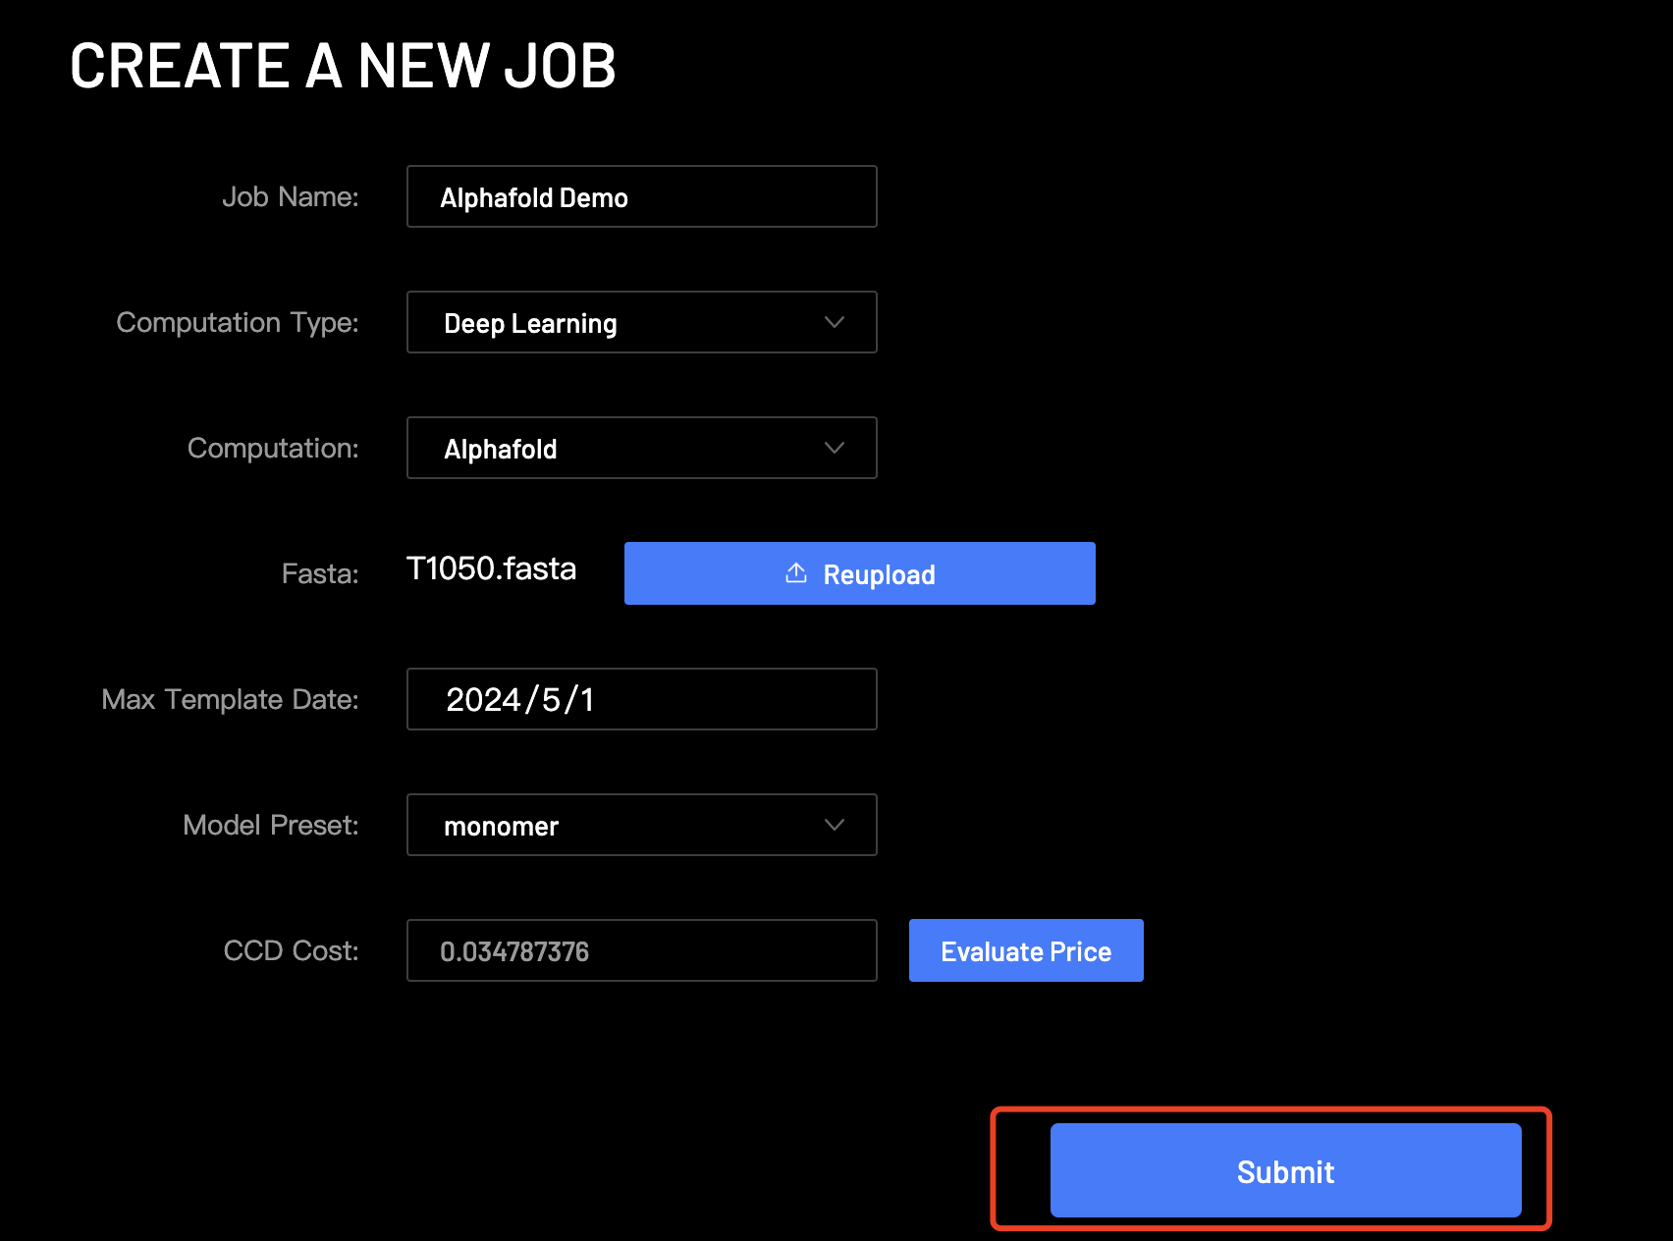This screenshot has height=1241, width=1673.
Task: Submit the new job
Action: 1286,1170
